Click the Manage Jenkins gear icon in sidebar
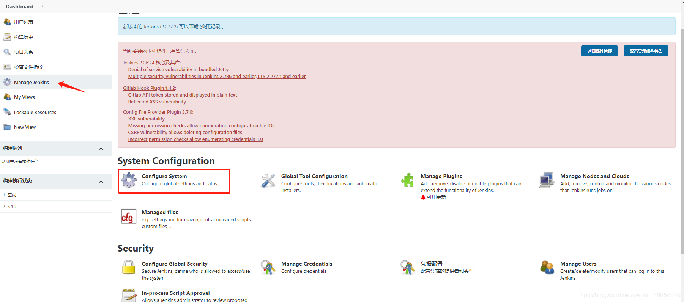The image size is (684, 302). click(7, 82)
